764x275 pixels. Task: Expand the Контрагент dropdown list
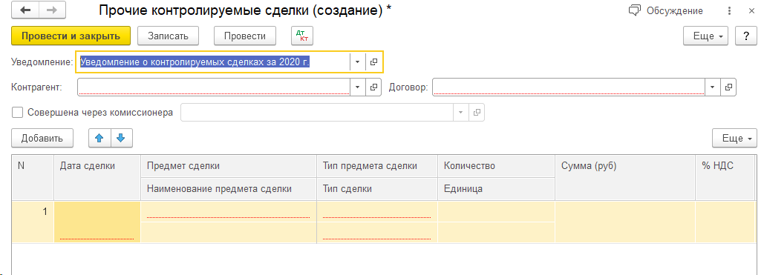tap(358, 87)
